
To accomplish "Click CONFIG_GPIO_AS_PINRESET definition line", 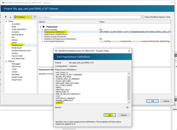I will click(68, 79).
